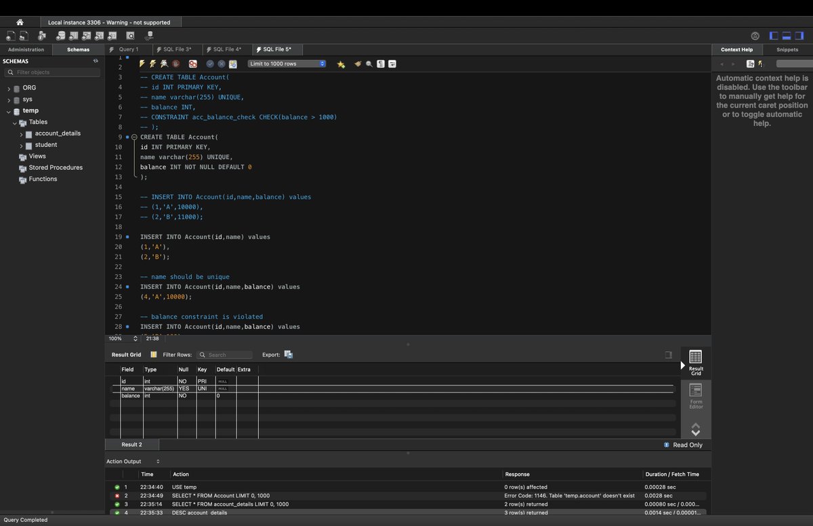This screenshot has height=526, width=813.
Task: Open find panel magnifier icon
Action: pyautogui.click(x=369, y=64)
